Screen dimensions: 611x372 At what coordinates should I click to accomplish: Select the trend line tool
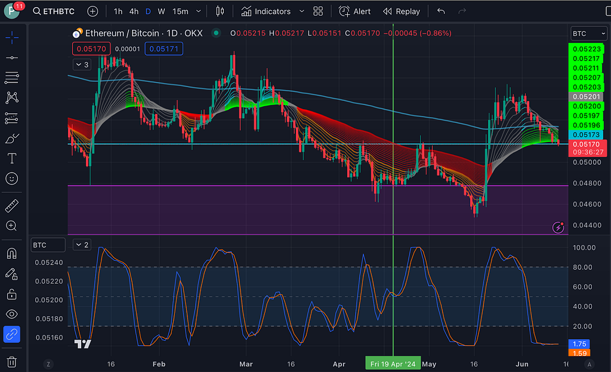coord(12,58)
